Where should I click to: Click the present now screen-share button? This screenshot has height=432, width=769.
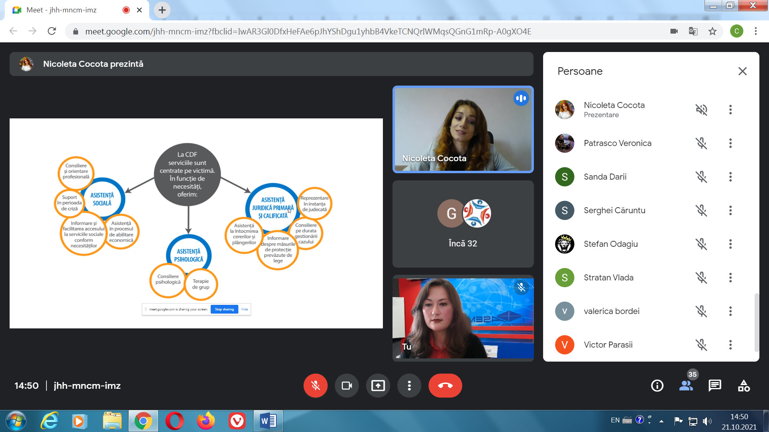(x=378, y=386)
